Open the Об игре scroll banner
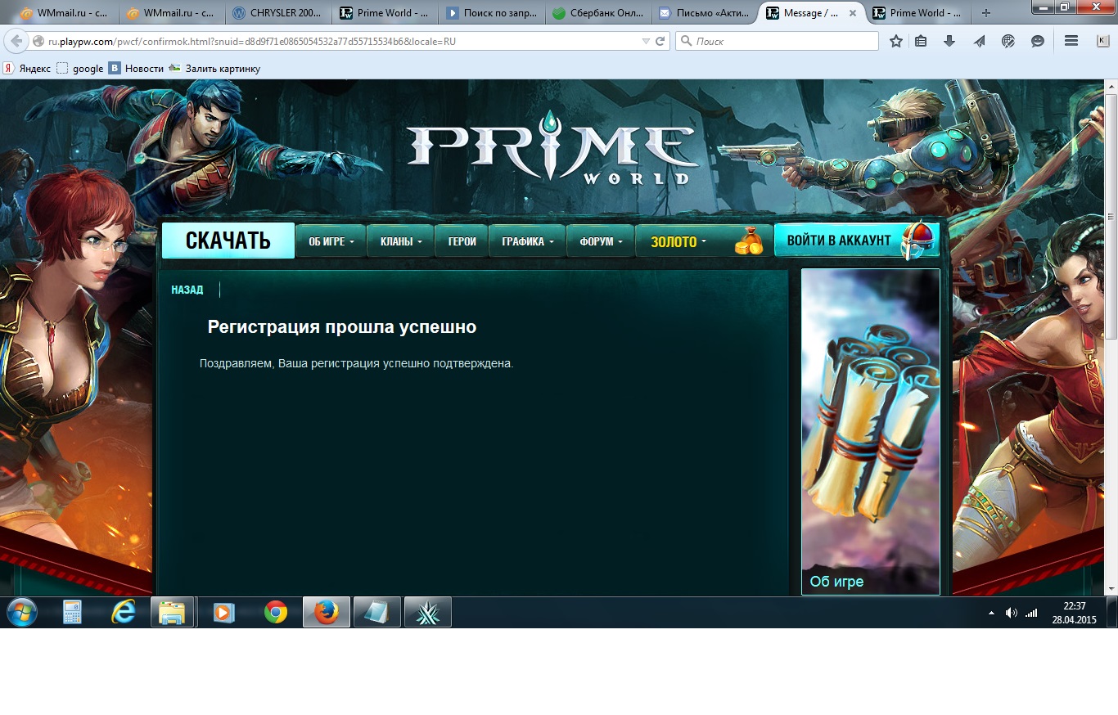The height and width of the screenshot is (715, 1118). (870, 431)
